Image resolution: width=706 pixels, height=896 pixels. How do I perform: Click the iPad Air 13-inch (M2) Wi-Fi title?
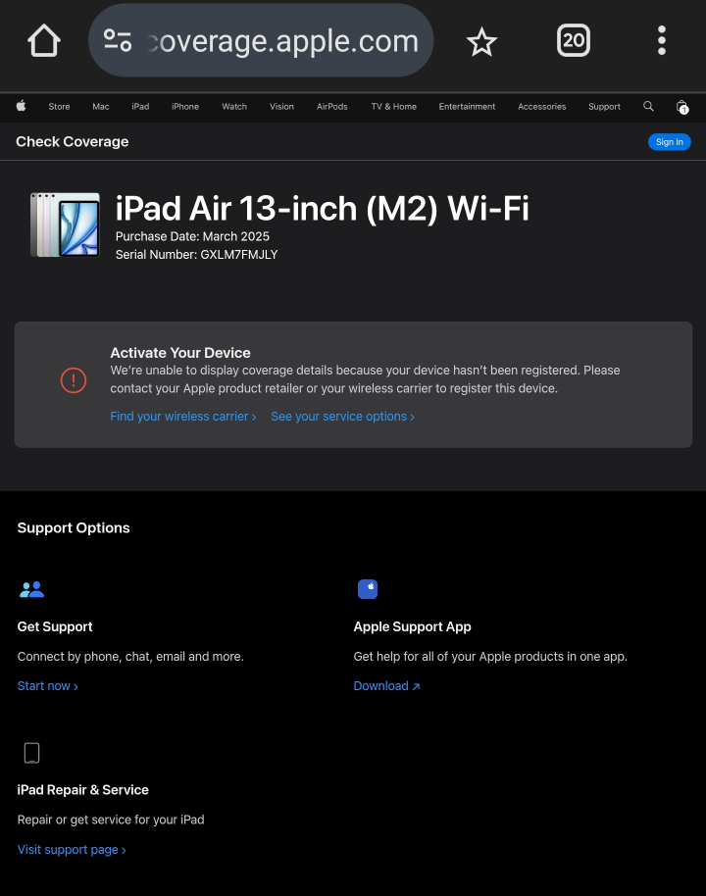[x=322, y=208]
